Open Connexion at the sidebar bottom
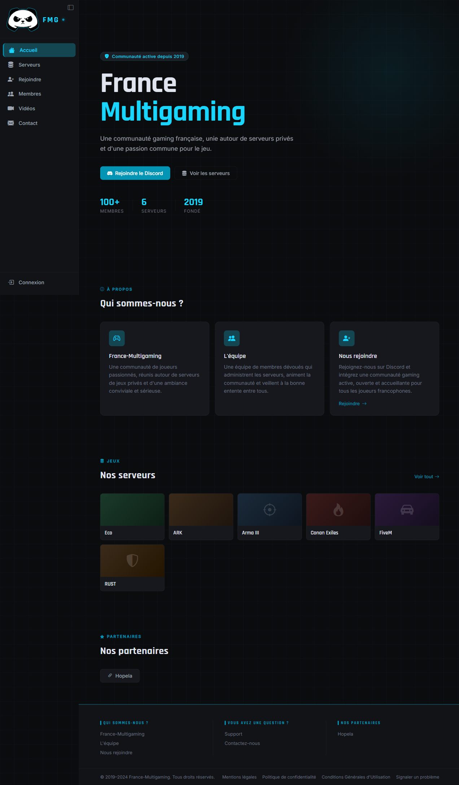 (39, 282)
